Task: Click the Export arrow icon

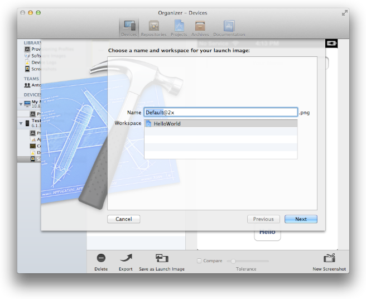Action: pyautogui.click(x=126, y=258)
